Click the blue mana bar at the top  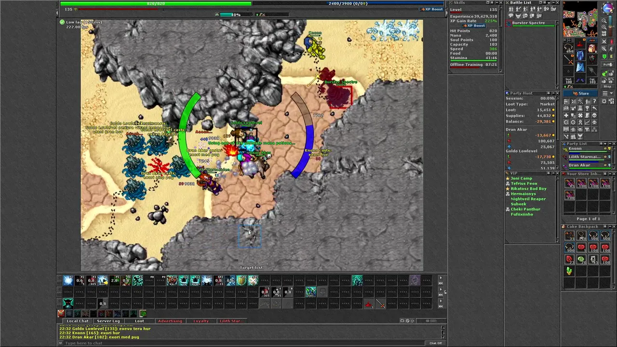(x=348, y=3)
